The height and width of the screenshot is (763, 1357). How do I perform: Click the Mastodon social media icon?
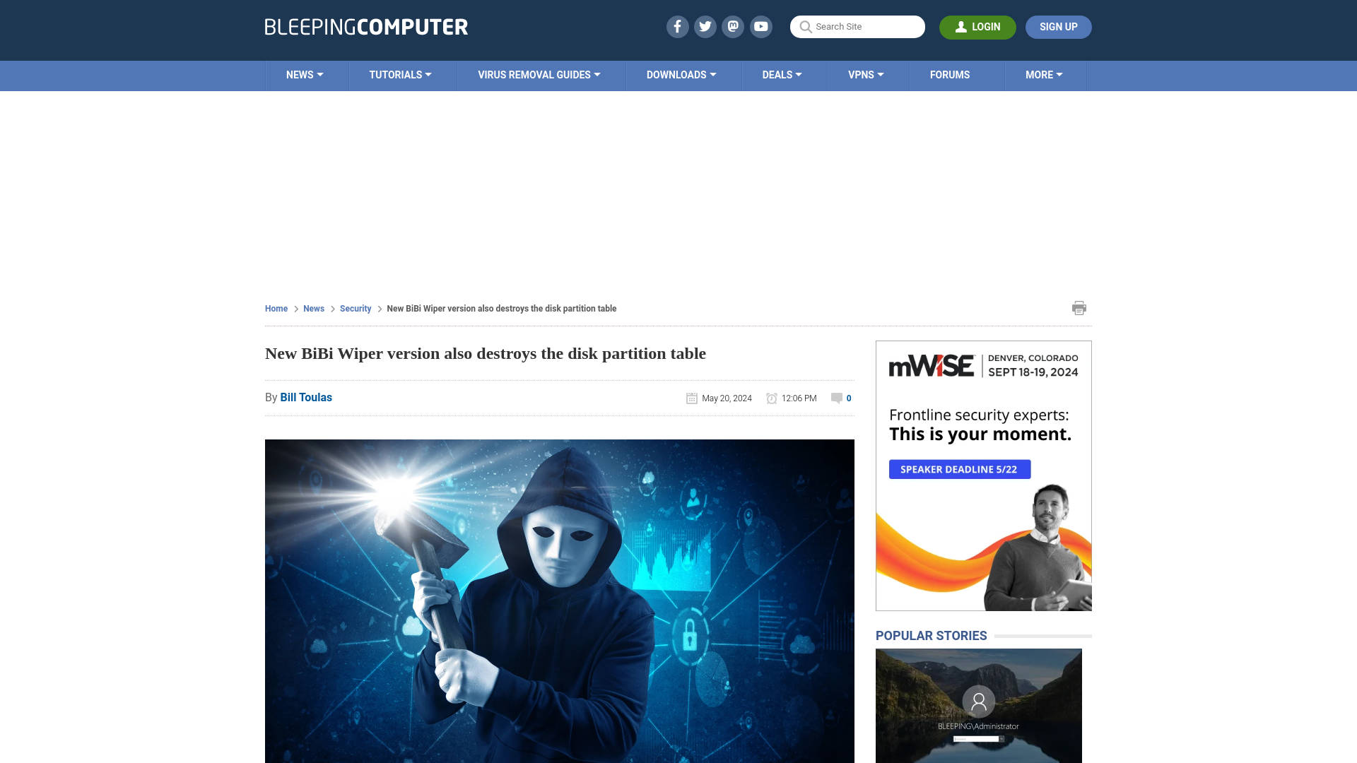point(734,26)
